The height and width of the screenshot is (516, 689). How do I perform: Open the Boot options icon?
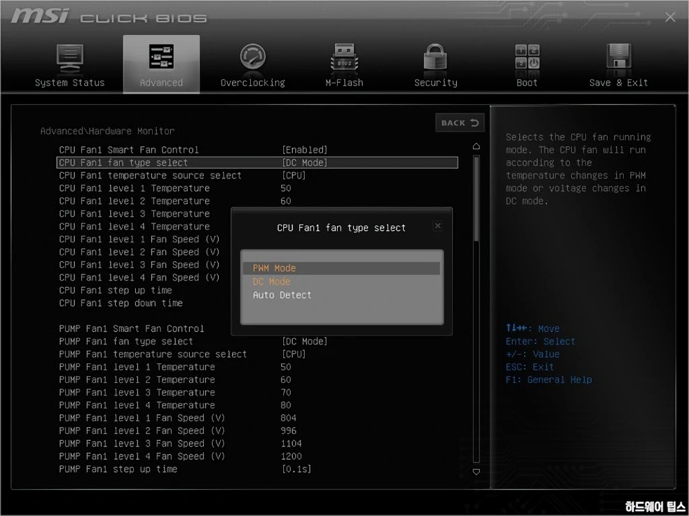pos(527,57)
